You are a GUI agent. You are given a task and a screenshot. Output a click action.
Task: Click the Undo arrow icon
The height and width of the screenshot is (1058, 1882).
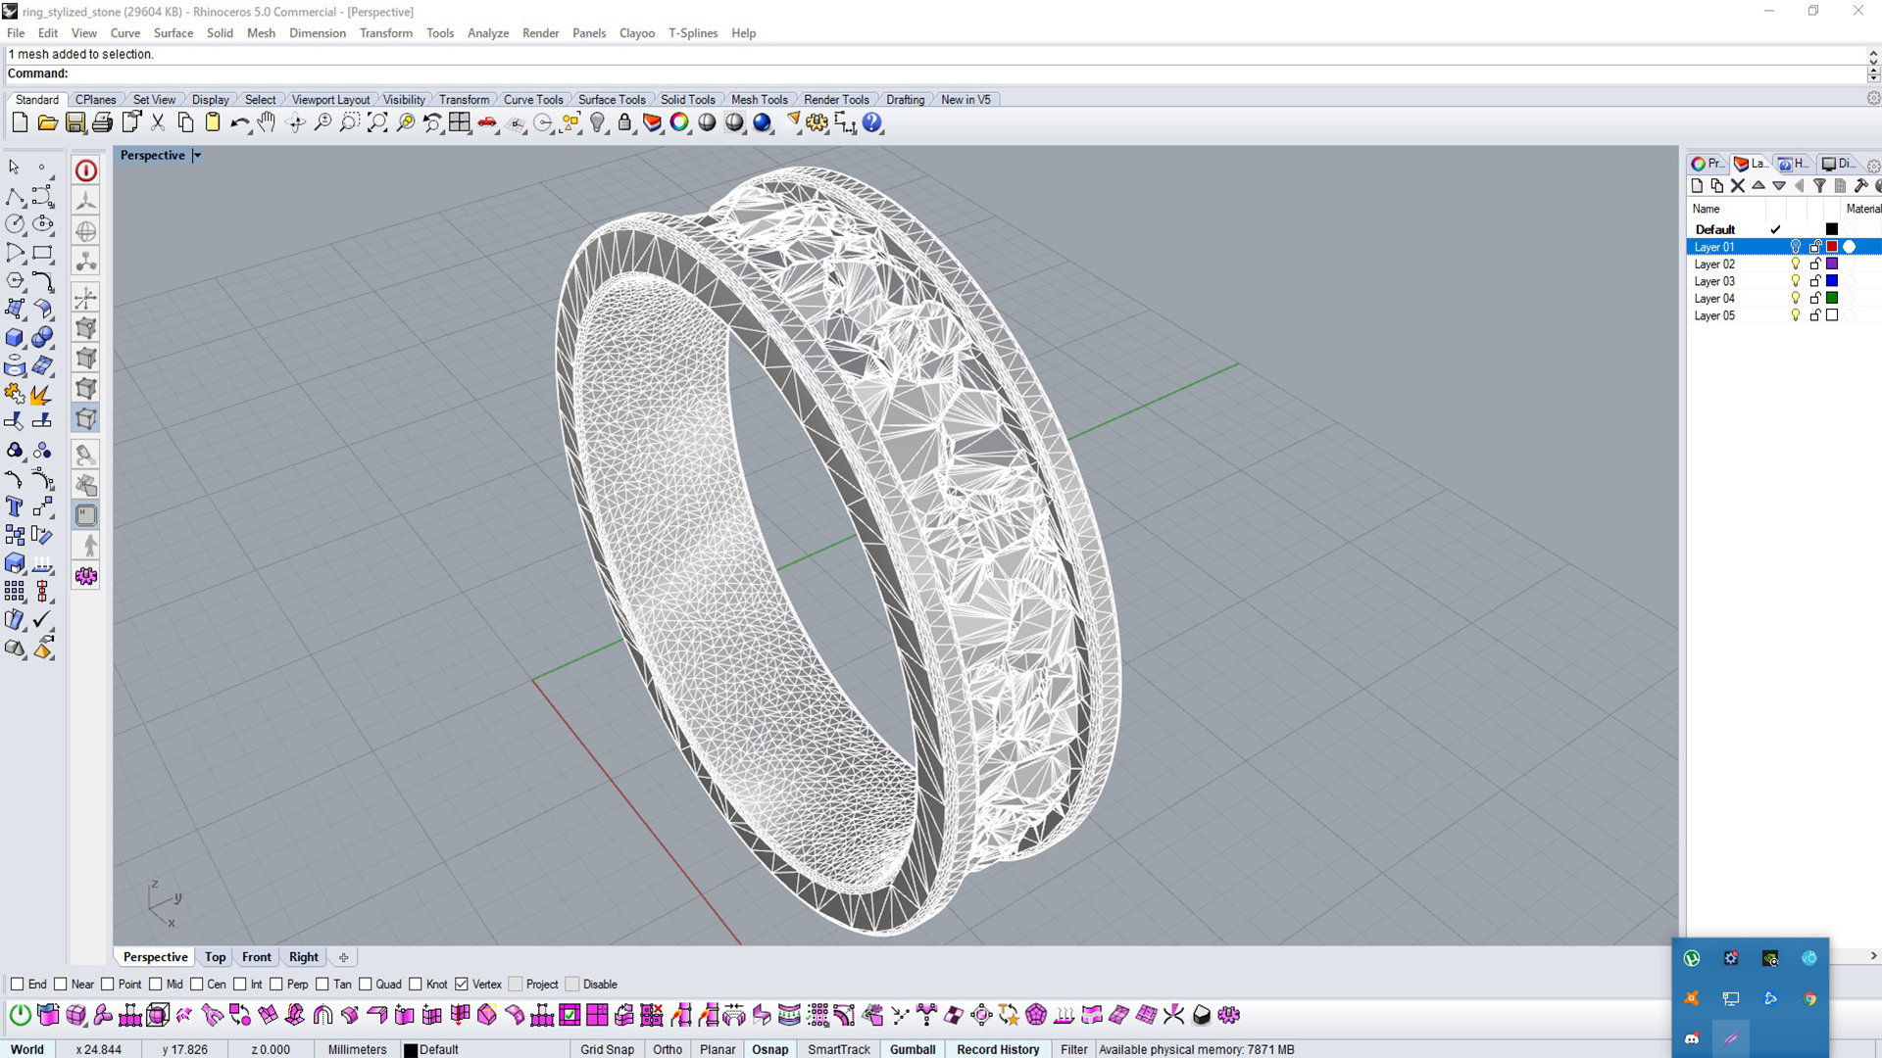pyautogui.click(x=238, y=122)
